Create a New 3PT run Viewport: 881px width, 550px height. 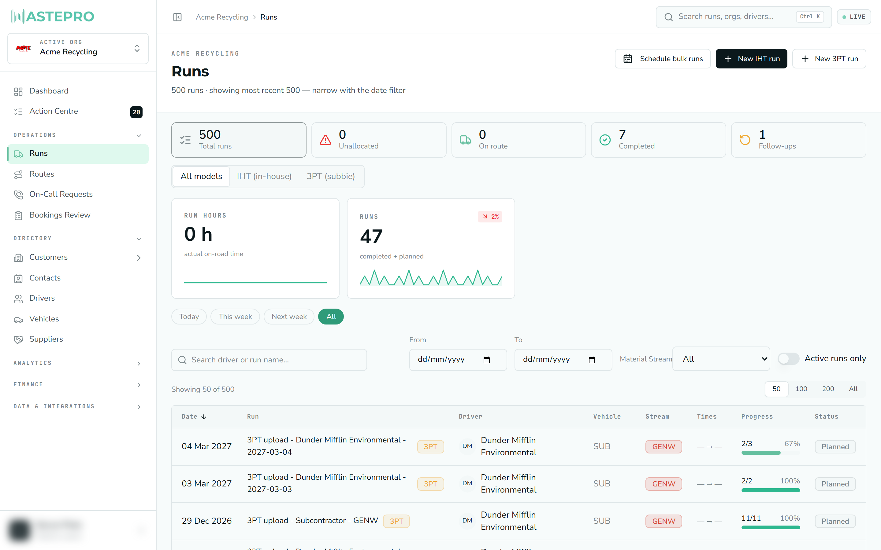(x=829, y=59)
